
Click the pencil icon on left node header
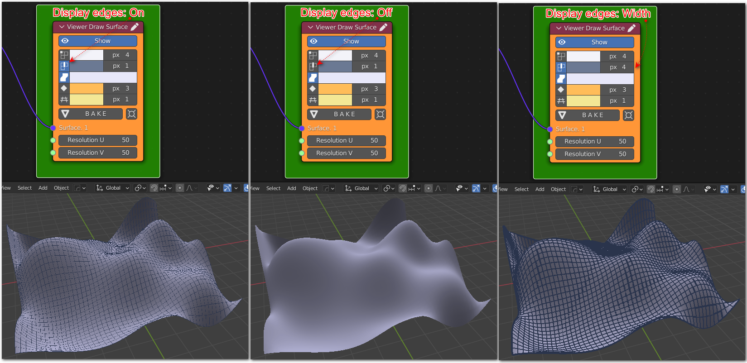point(135,27)
